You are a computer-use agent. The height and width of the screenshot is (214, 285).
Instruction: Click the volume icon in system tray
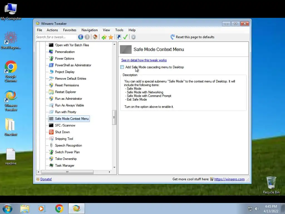point(257,209)
